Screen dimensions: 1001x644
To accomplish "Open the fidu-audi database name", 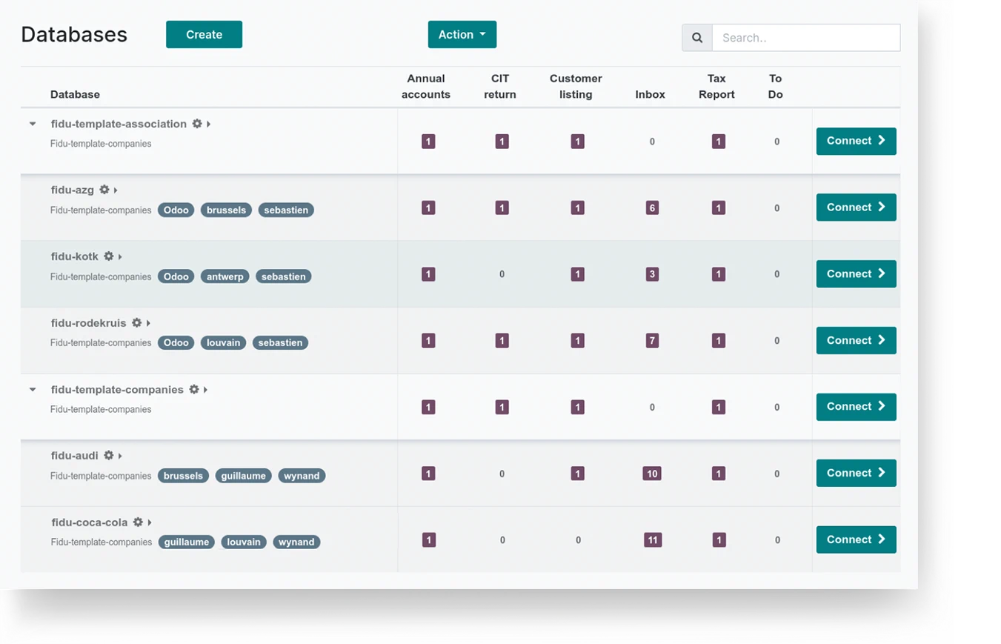I will pyautogui.click(x=75, y=456).
